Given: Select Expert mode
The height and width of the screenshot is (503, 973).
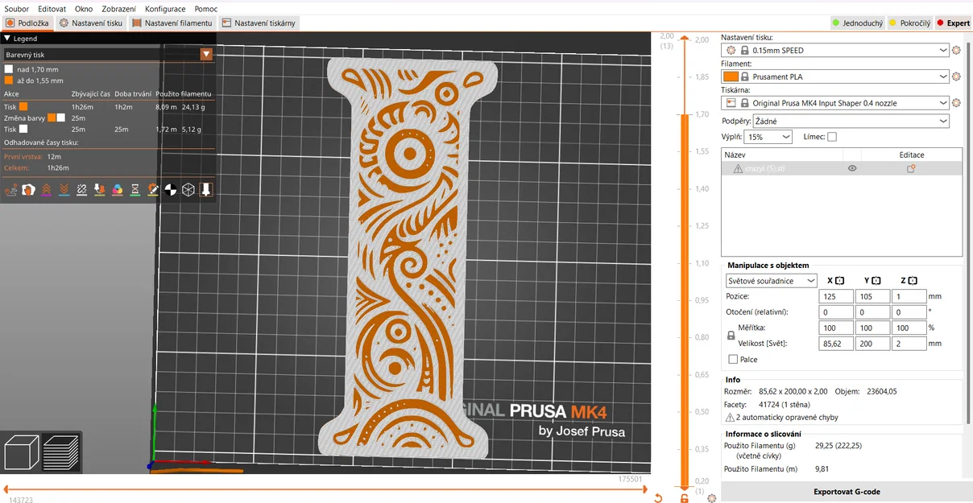Looking at the screenshot, I should coord(953,23).
